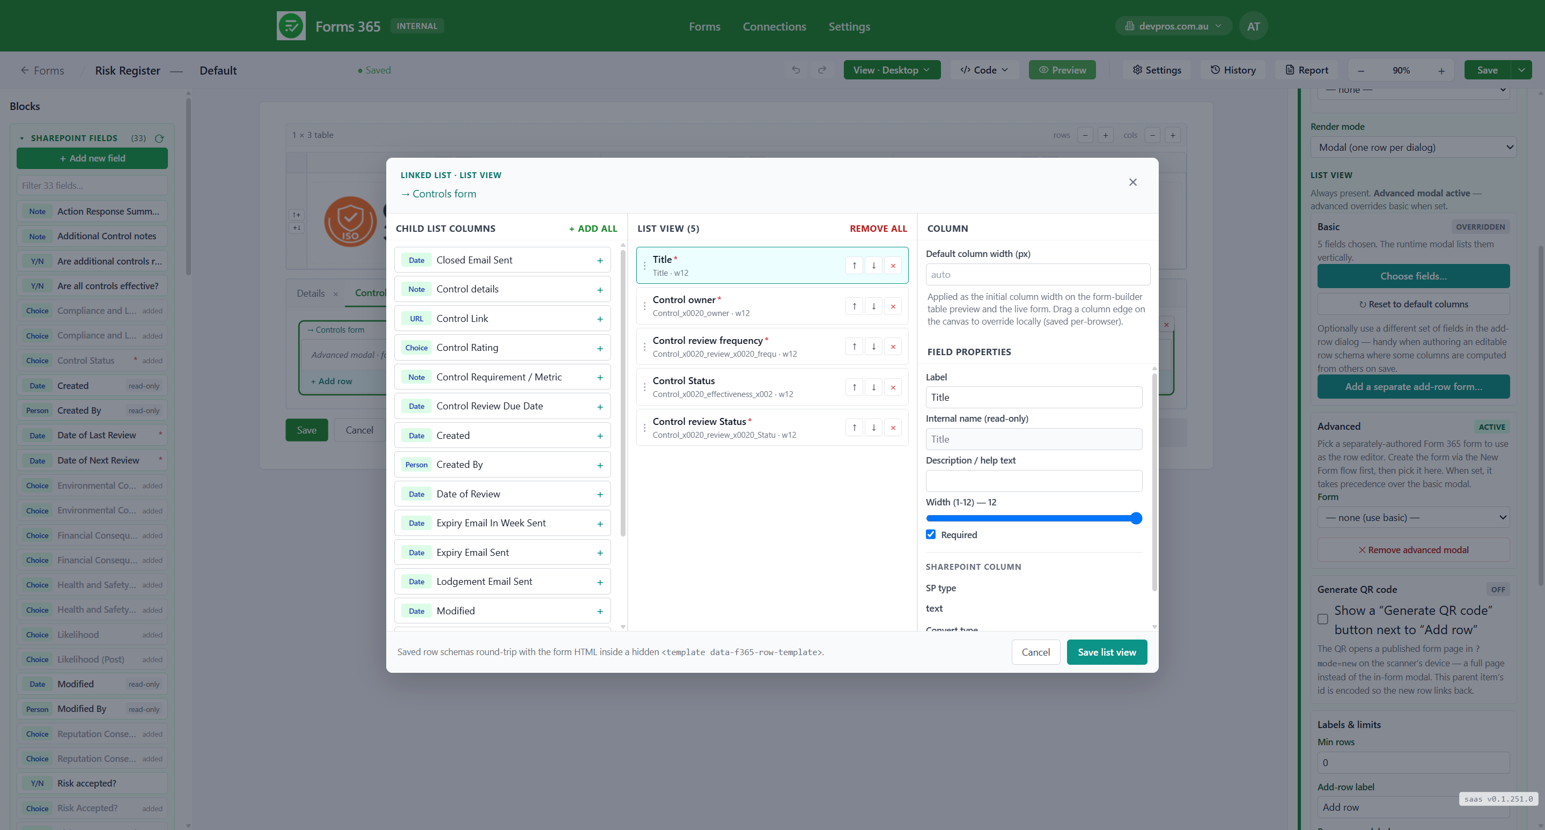Add Control Review Due Date column
The width and height of the screenshot is (1545, 830).
(x=600, y=407)
